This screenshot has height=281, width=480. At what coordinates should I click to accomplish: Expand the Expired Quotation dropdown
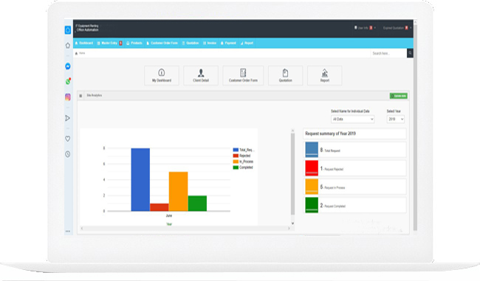click(397, 28)
